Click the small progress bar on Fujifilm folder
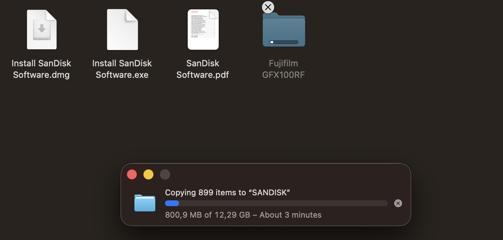 [x=284, y=42]
